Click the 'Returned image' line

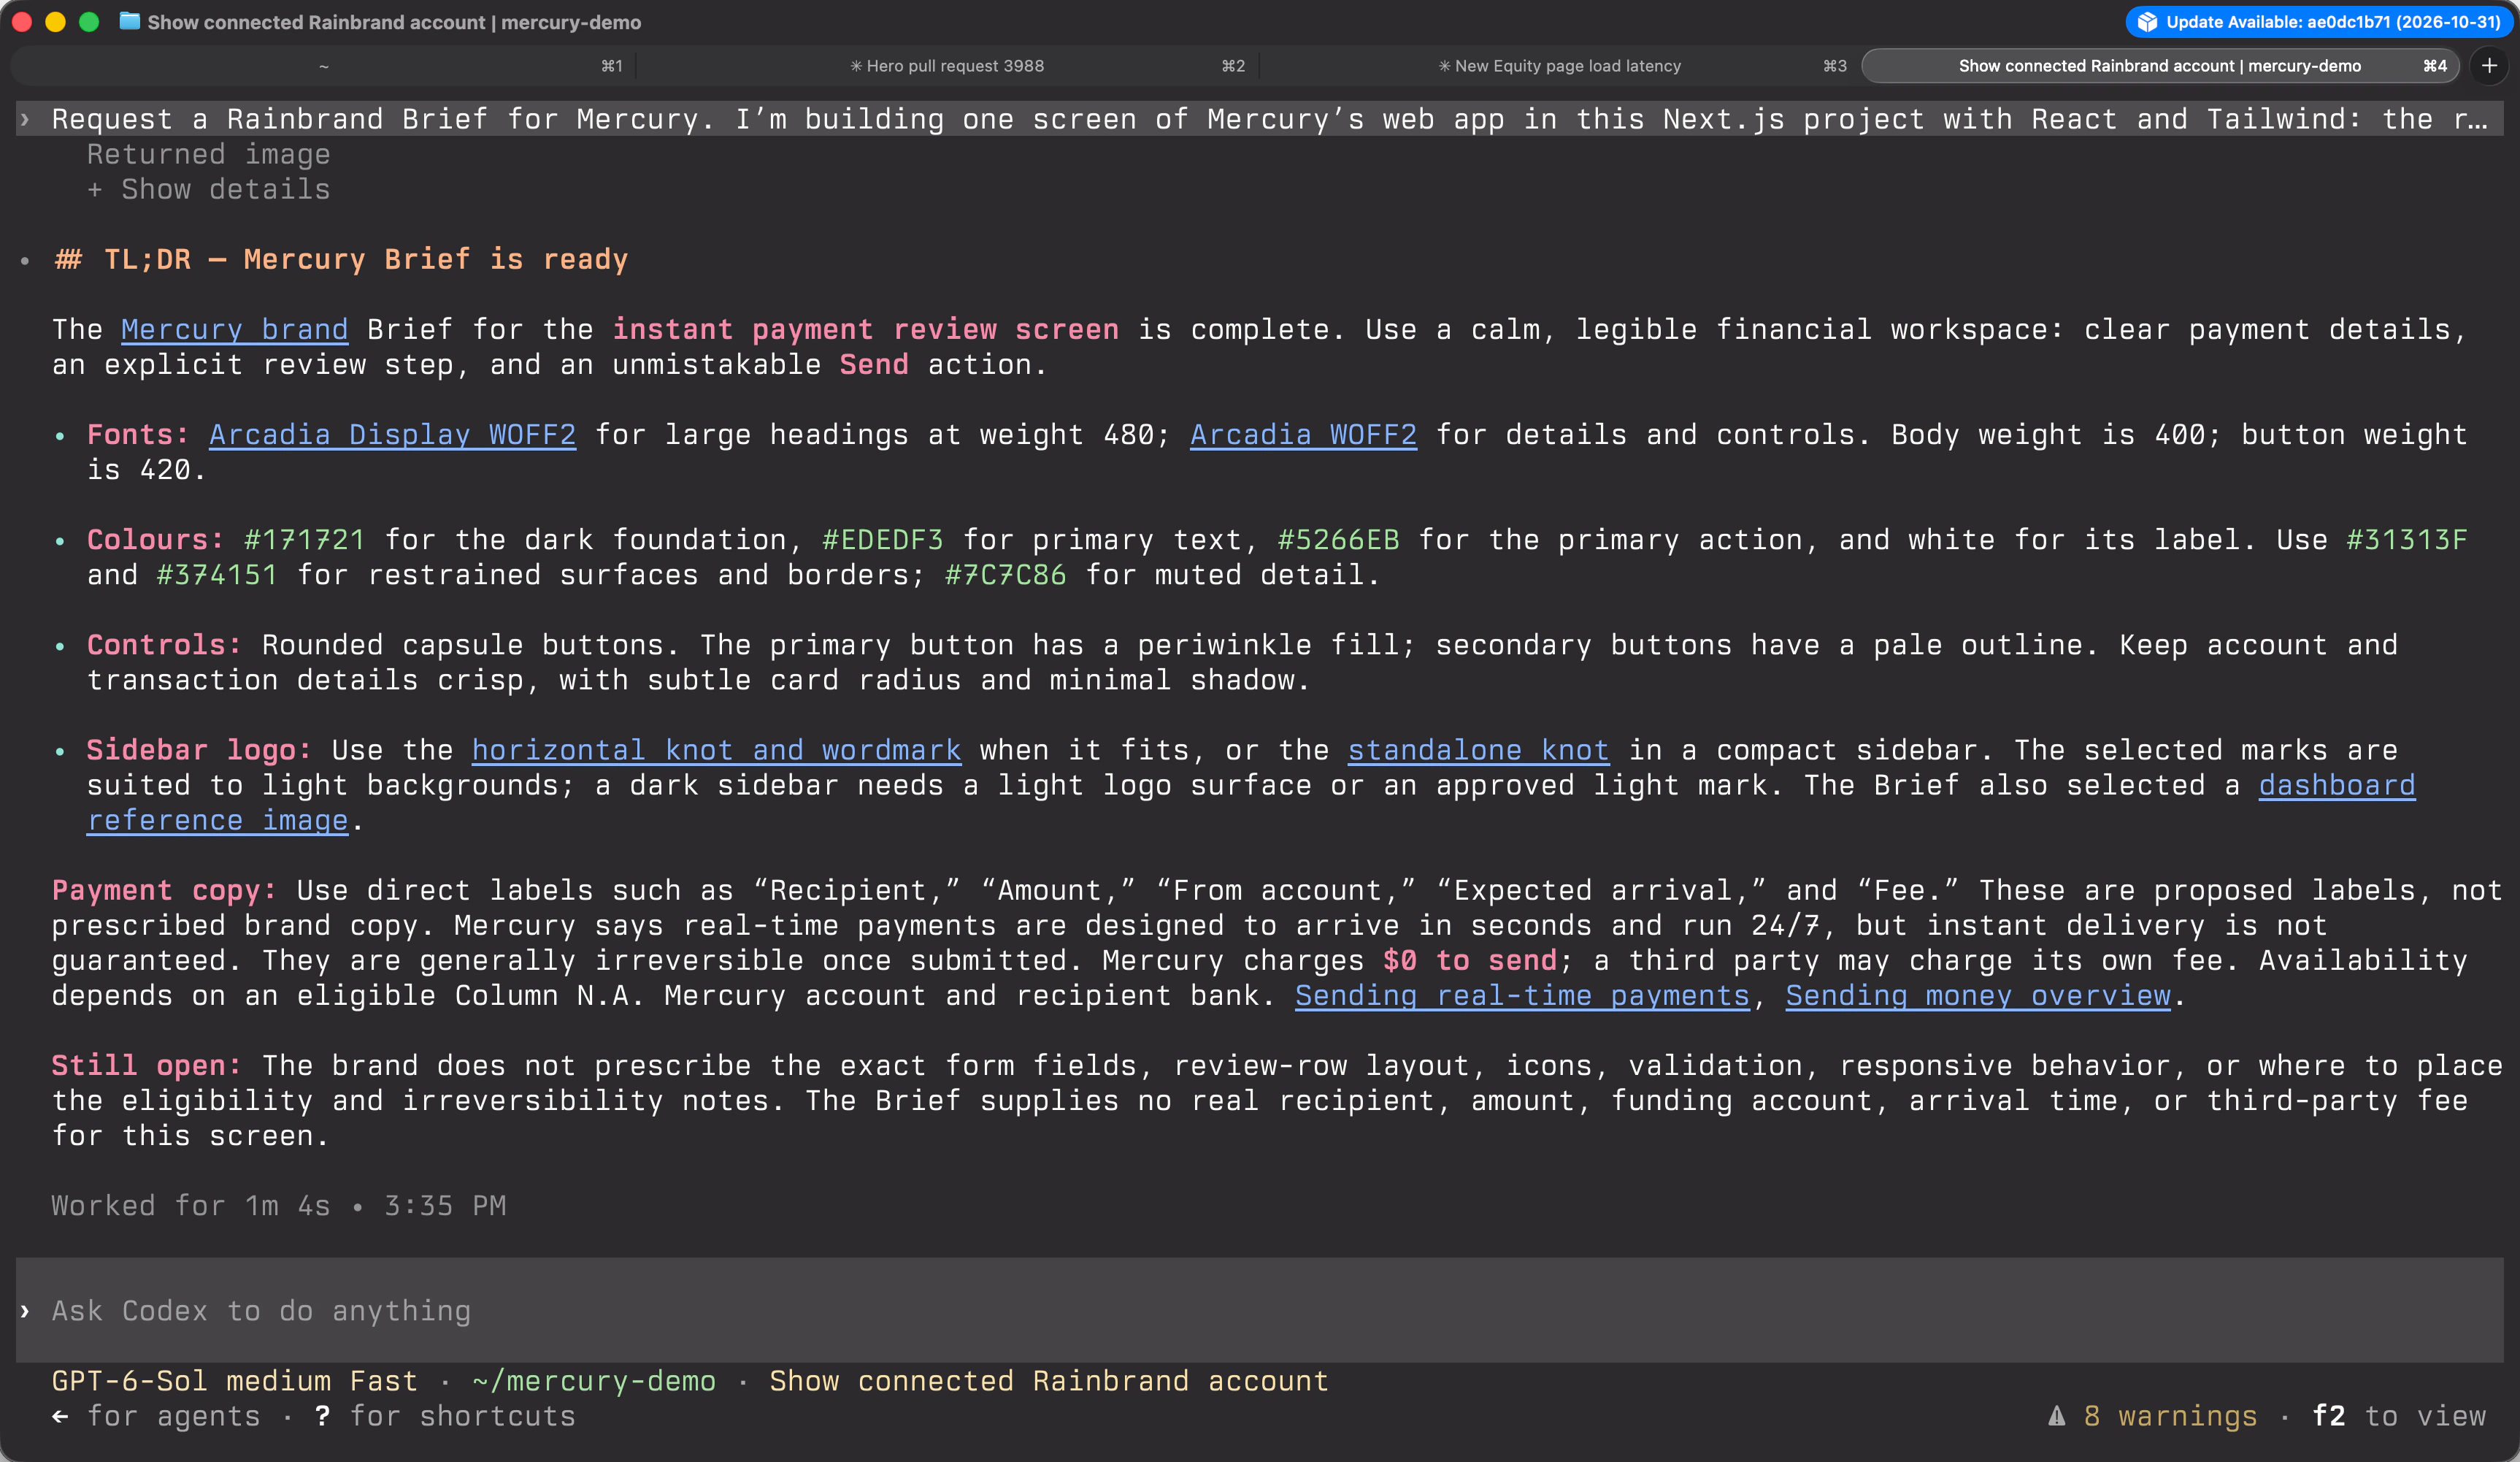[x=208, y=154]
